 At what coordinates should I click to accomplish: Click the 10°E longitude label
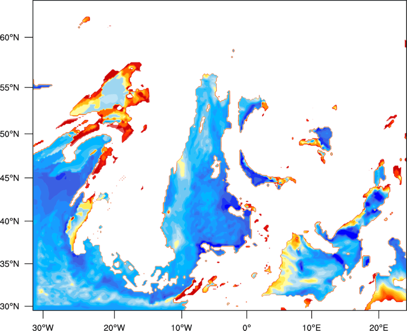[311, 327]
